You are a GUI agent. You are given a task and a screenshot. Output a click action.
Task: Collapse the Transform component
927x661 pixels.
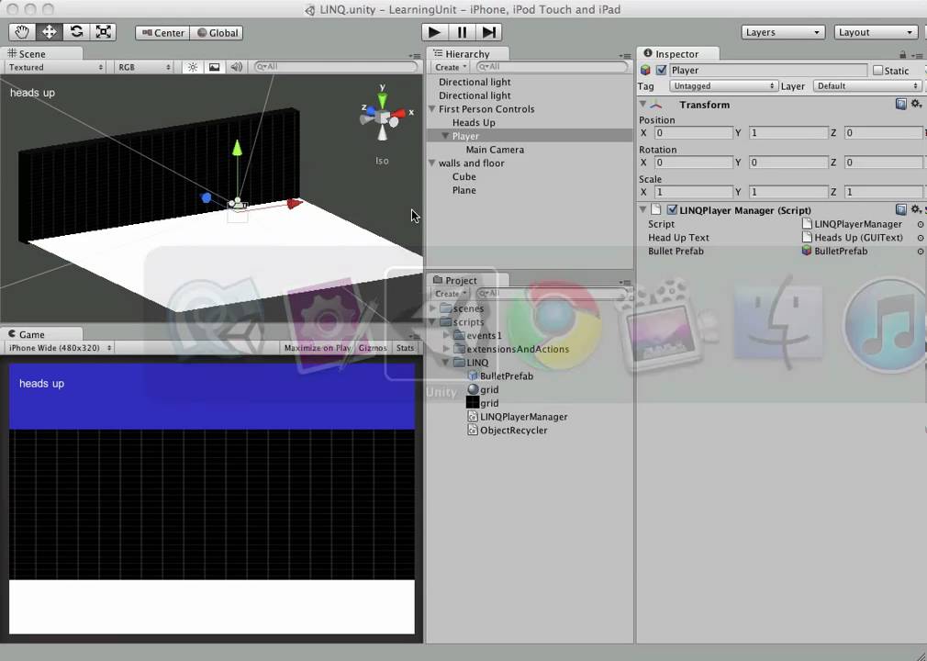pos(642,104)
